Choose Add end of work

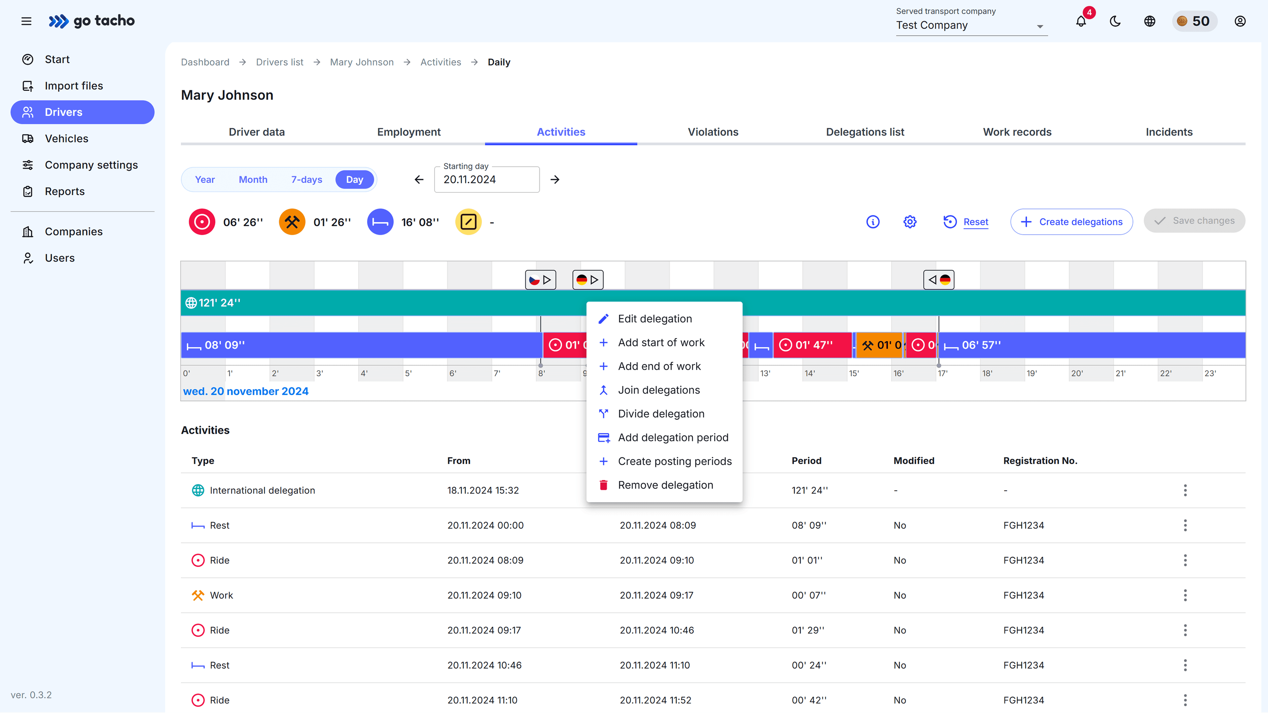click(x=664, y=367)
